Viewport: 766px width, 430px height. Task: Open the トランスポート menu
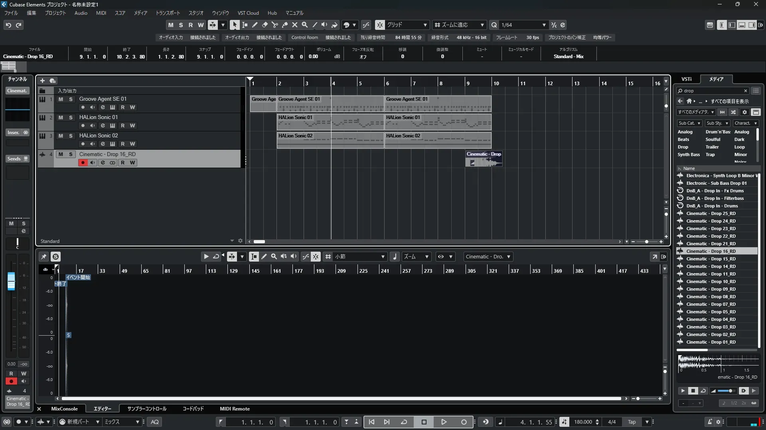168,13
